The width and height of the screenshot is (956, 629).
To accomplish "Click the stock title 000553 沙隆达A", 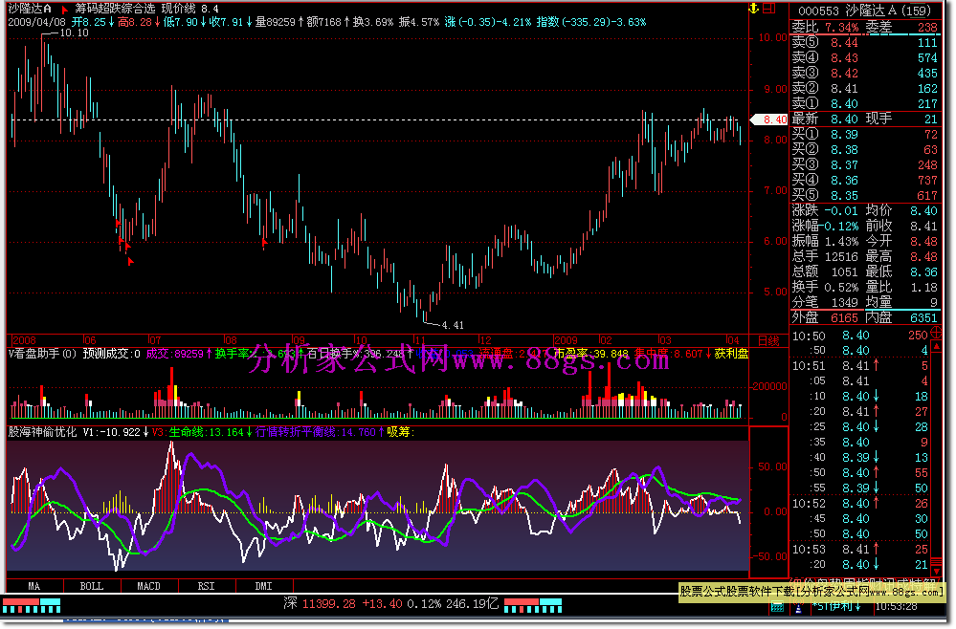I will [x=864, y=11].
